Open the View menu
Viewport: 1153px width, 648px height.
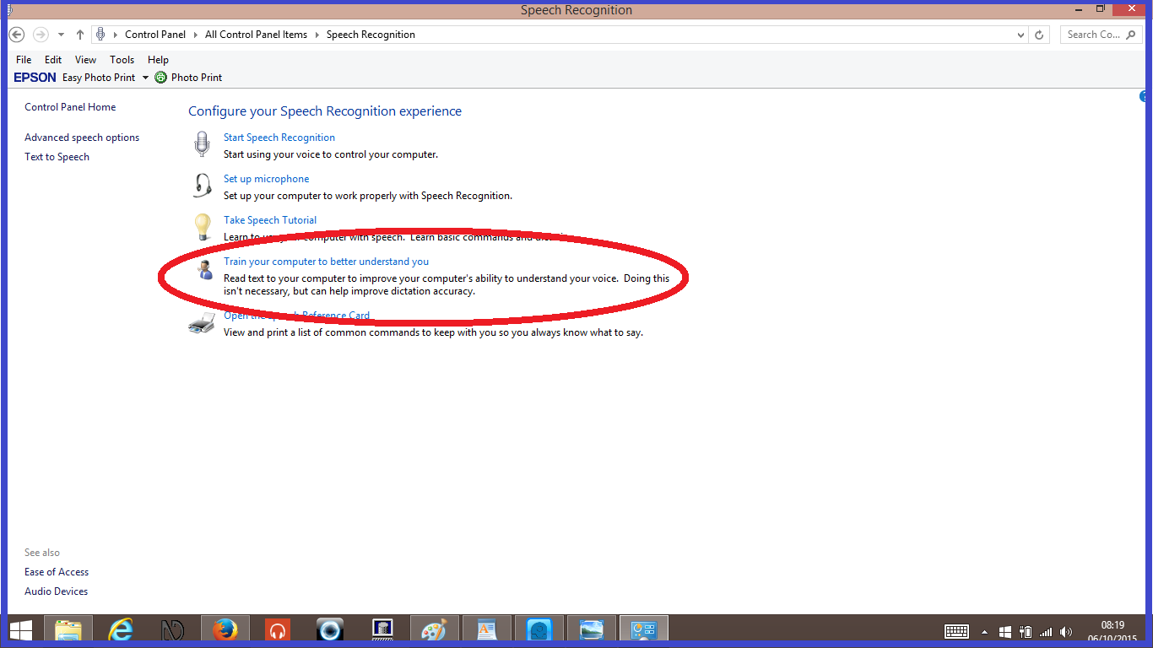click(85, 60)
